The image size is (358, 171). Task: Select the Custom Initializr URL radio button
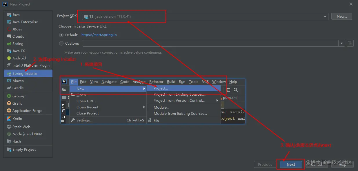(61, 43)
